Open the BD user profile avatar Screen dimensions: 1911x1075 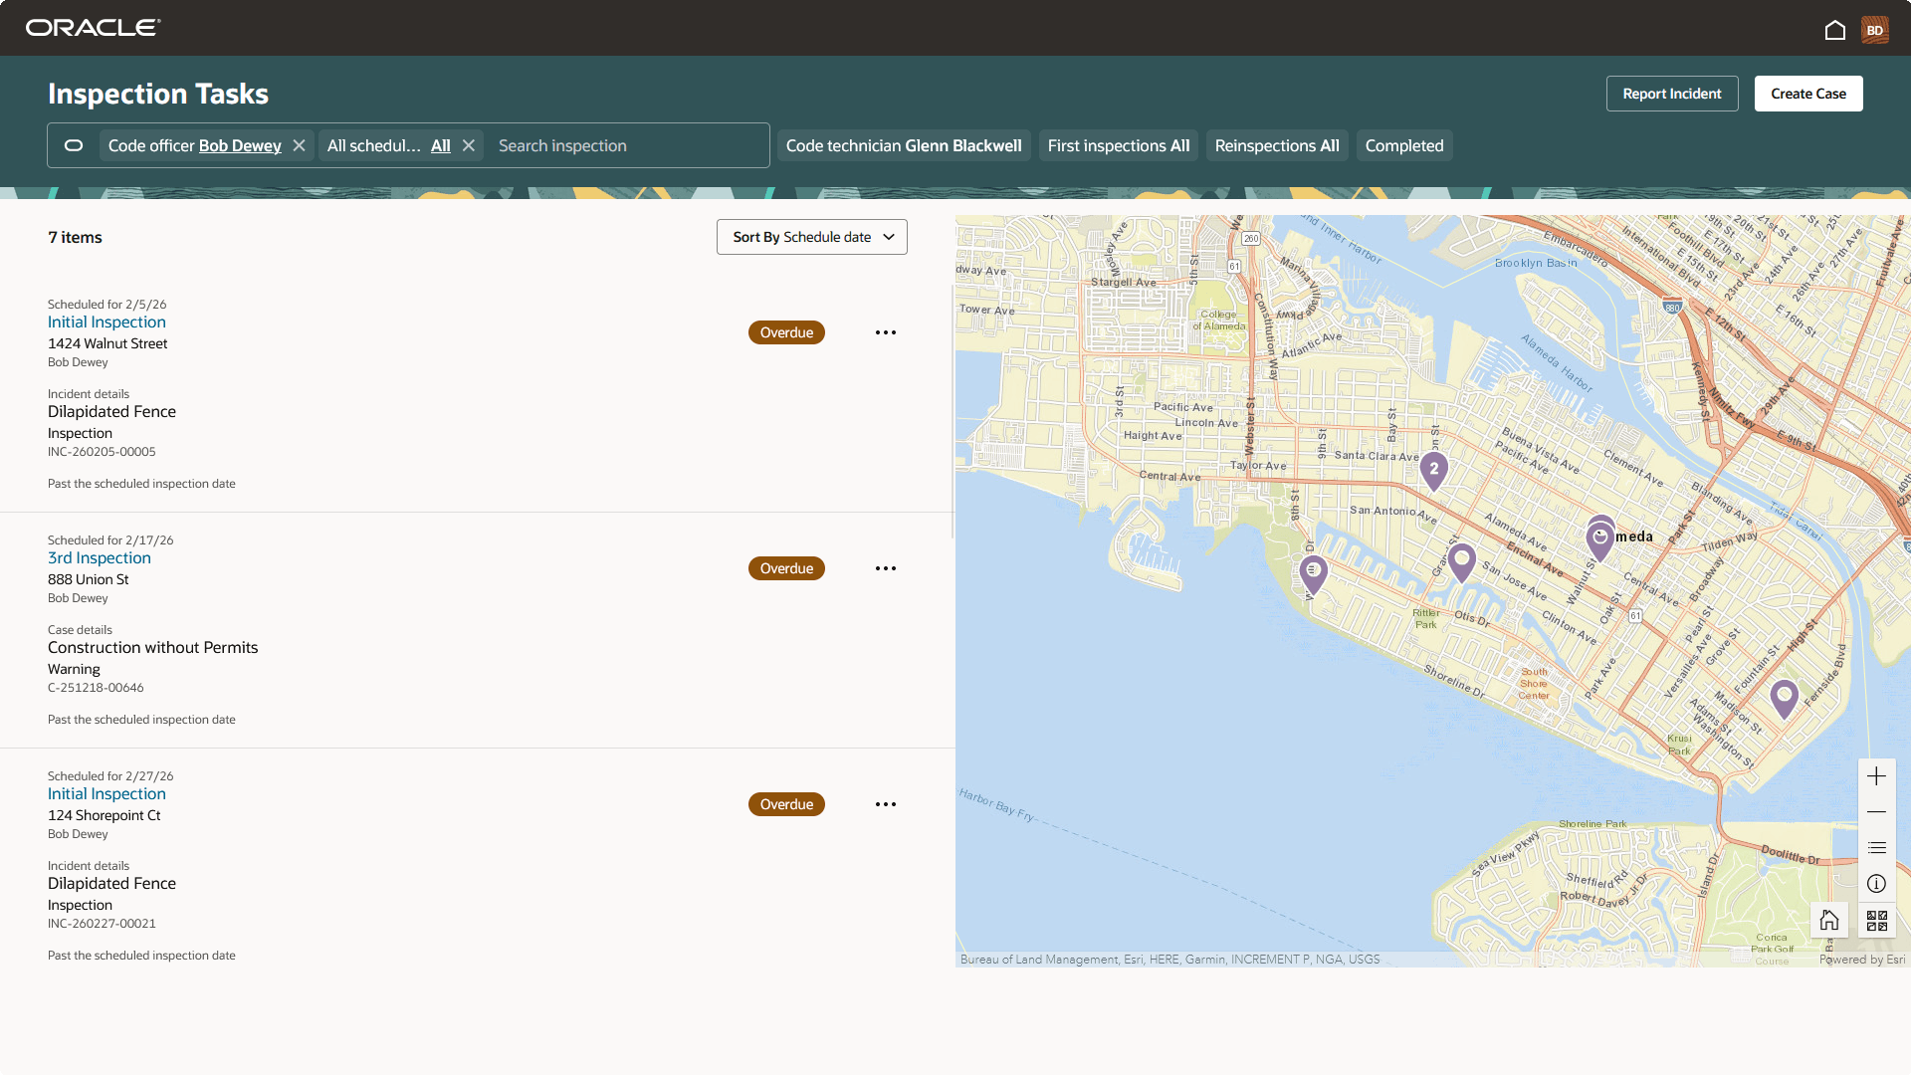[1875, 30]
